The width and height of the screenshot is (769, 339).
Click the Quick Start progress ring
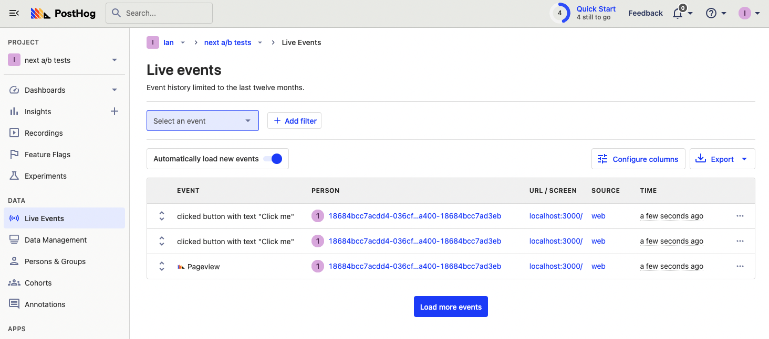560,13
